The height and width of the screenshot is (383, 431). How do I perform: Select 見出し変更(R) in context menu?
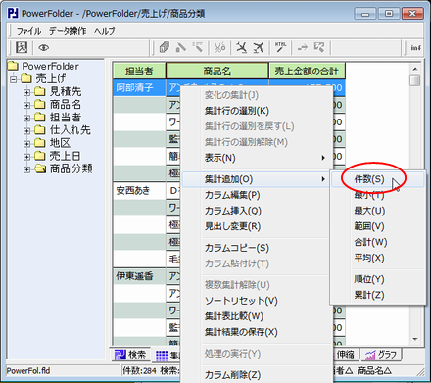pos(257,226)
